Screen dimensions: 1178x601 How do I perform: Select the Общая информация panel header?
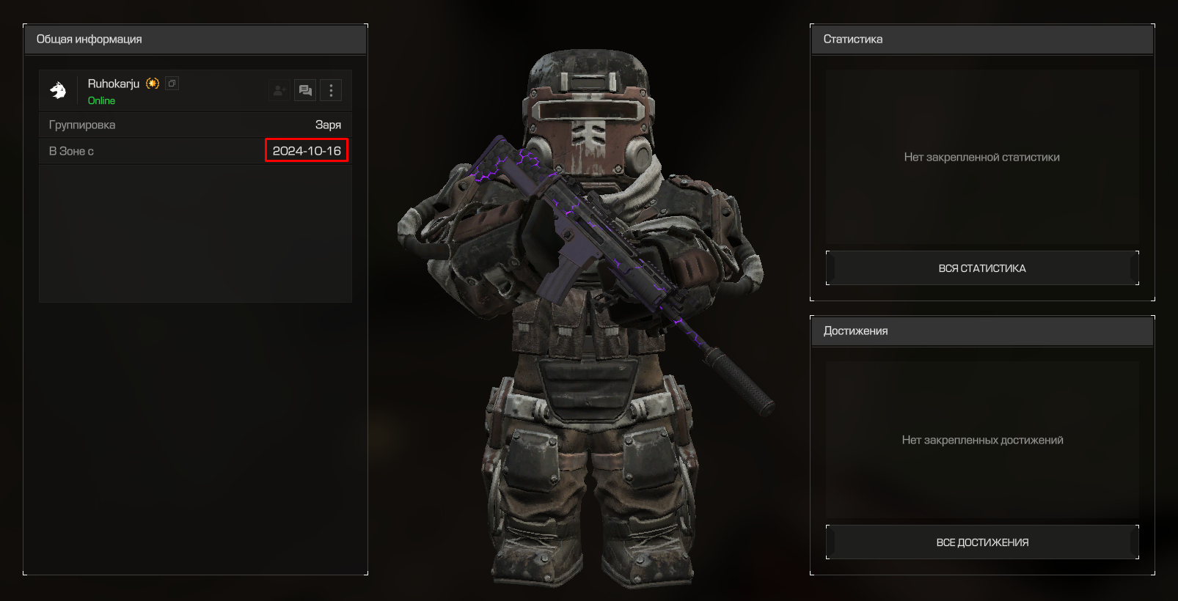[195, 40]
